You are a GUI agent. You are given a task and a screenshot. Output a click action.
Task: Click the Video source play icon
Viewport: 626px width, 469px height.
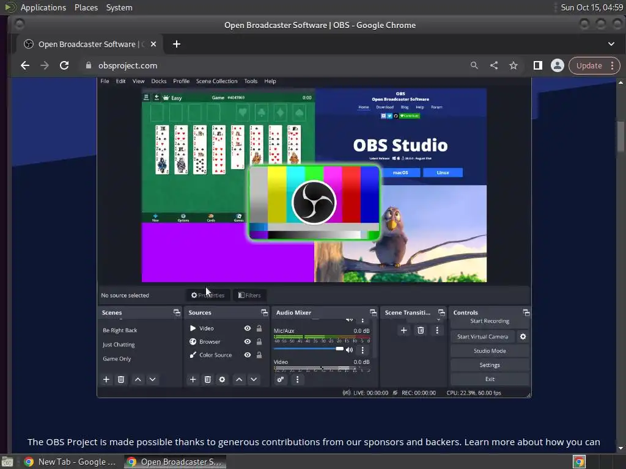(x=193, y=328)
